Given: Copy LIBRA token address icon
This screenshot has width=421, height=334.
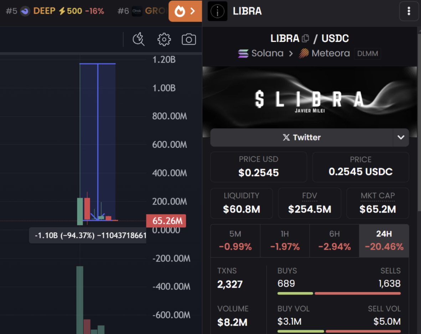Looking at the screenshot, I should tap(305, 38).
